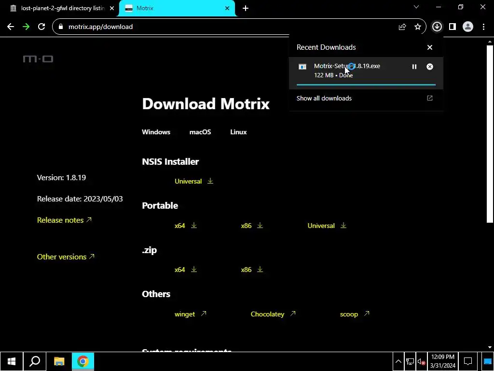
Task: Download the Portable Universal build
Action: pyautogui.click(x=327, y=226)
